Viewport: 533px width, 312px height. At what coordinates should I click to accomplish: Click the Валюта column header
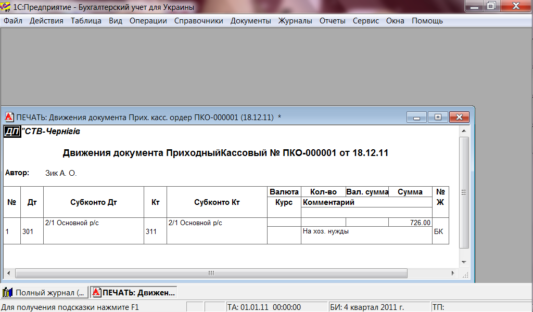pos(284,192)
